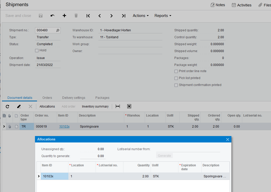Open Shipment no. lookup with the magnifier icon

[57, 30]
